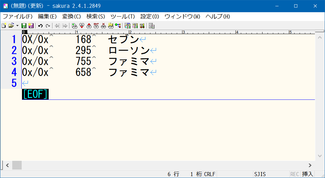Open the search dialog binoculars icon

74,26
